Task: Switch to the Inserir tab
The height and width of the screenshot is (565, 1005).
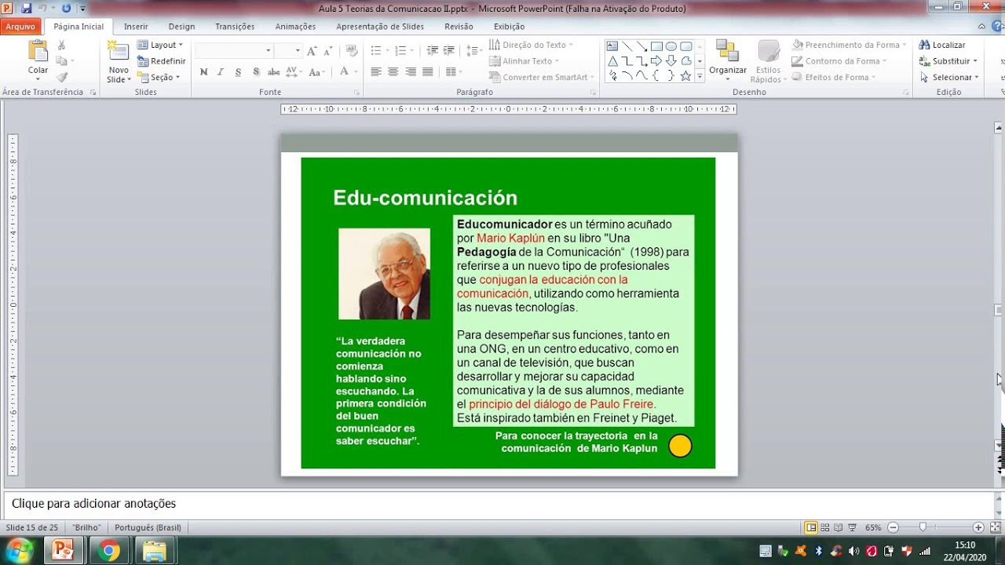Action: (136, 27)
